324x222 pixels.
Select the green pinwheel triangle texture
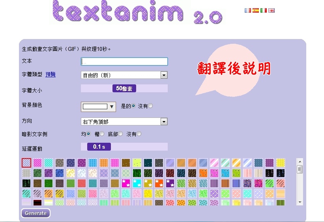point(192,202)
